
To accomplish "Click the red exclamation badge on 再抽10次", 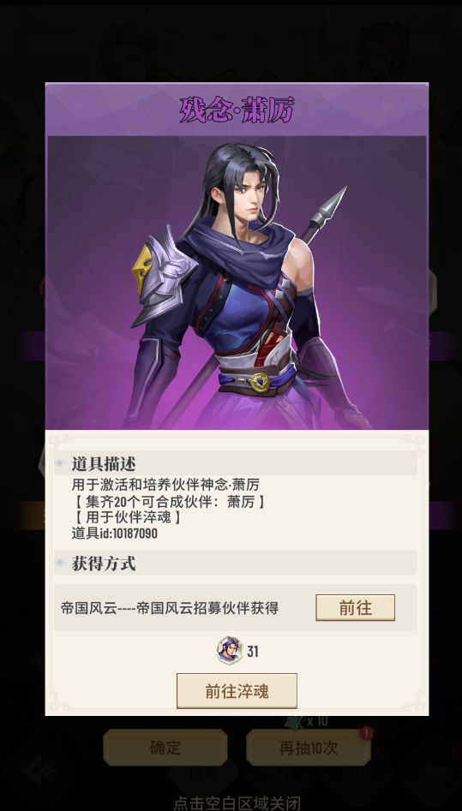I will click(367, 732).
